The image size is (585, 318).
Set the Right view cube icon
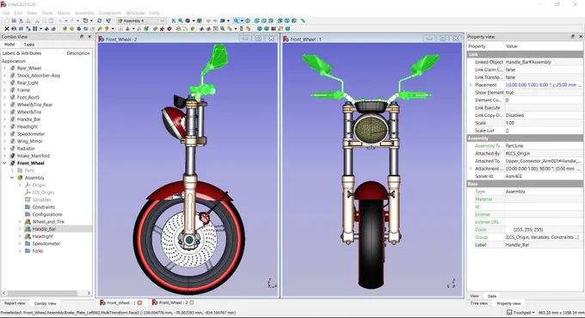pos(271,21)
